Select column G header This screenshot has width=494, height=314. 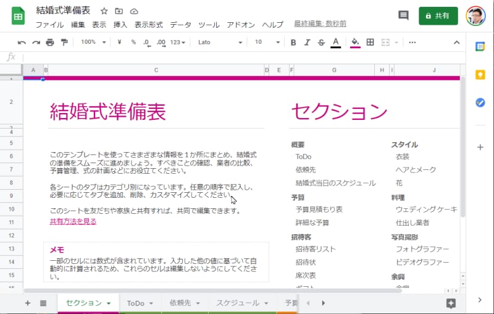334,70
